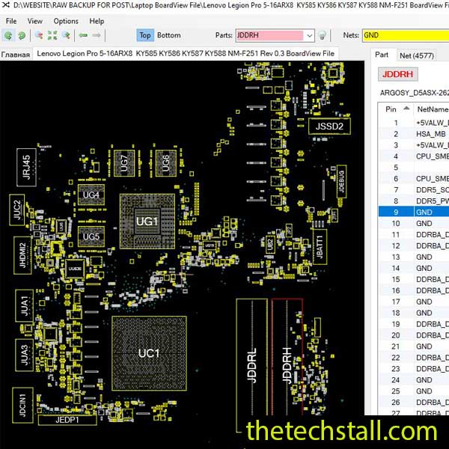The height and width of the screenshot is (449, 449).
Task: Select the pin 11 DDRBA row
Action: tap(414, 234)
